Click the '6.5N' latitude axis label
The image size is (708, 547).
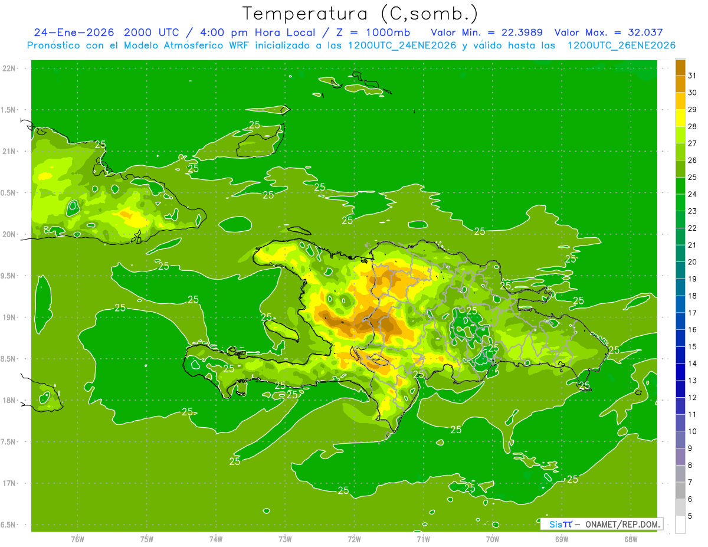coord(8,525)
